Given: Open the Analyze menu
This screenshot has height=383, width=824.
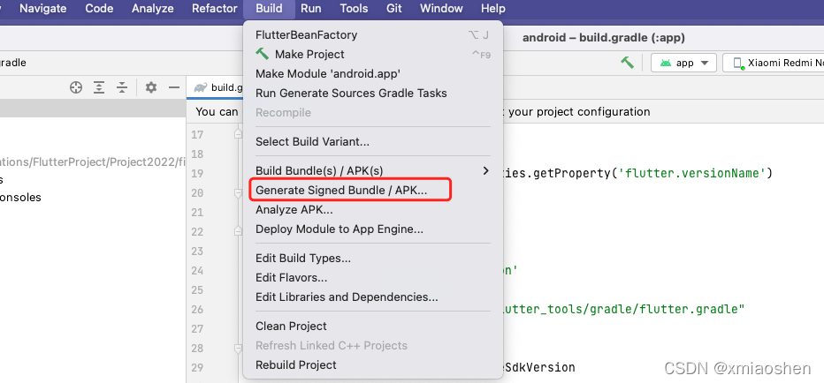Looking at the screenshot, I should coord(152,9).
